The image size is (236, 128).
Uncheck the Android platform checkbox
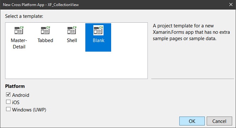[8, 94]
